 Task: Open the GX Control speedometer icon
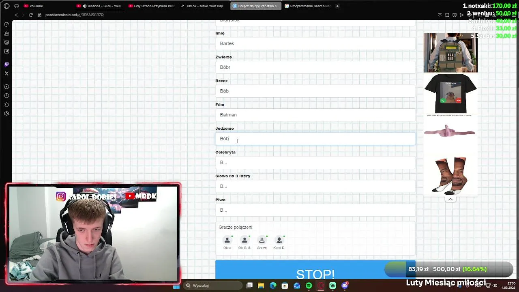tap(6, 24)
